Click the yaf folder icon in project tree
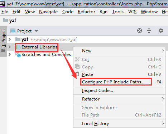Image resolution: width=168 pixels, height=134 pixels. coord(18,40)
